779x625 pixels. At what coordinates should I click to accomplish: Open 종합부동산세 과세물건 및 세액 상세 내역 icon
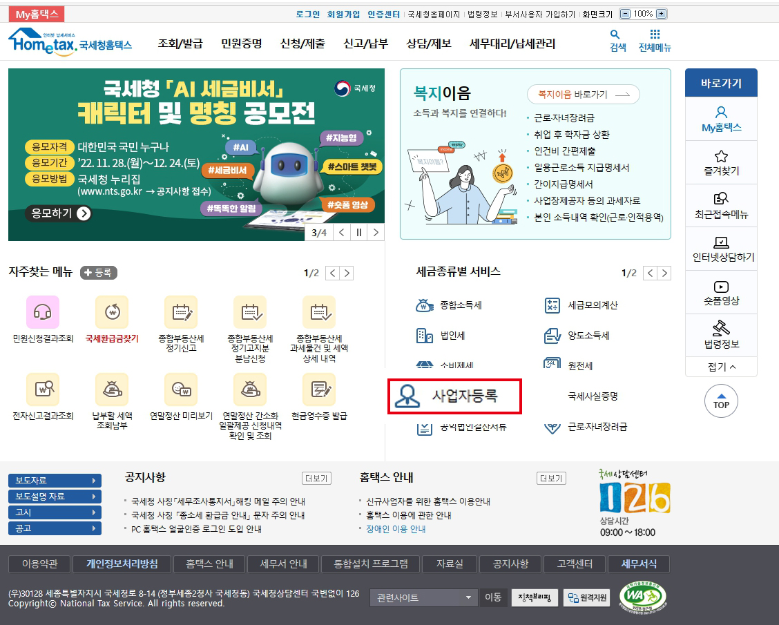pos(320,312)
